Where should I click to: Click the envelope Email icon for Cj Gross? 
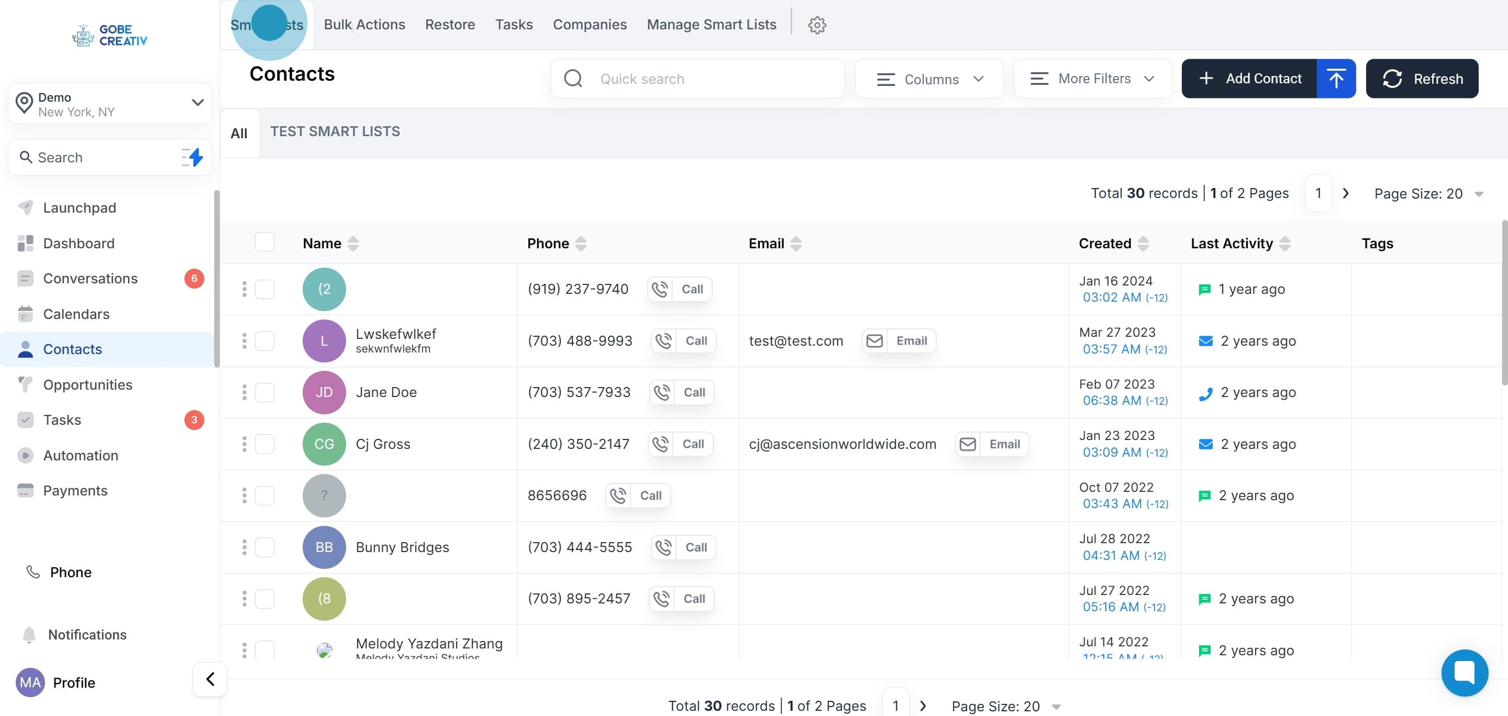[968, 444]
